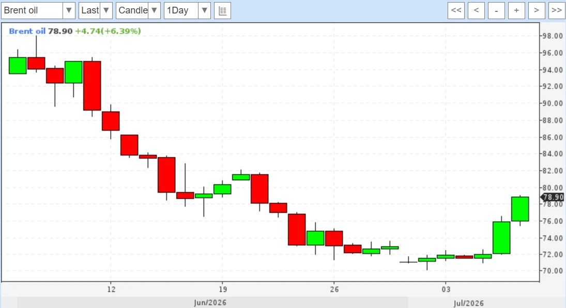This screenshot has height=308, width=566.
Task: Open the chart data table icon
Action: coord(222,10)
